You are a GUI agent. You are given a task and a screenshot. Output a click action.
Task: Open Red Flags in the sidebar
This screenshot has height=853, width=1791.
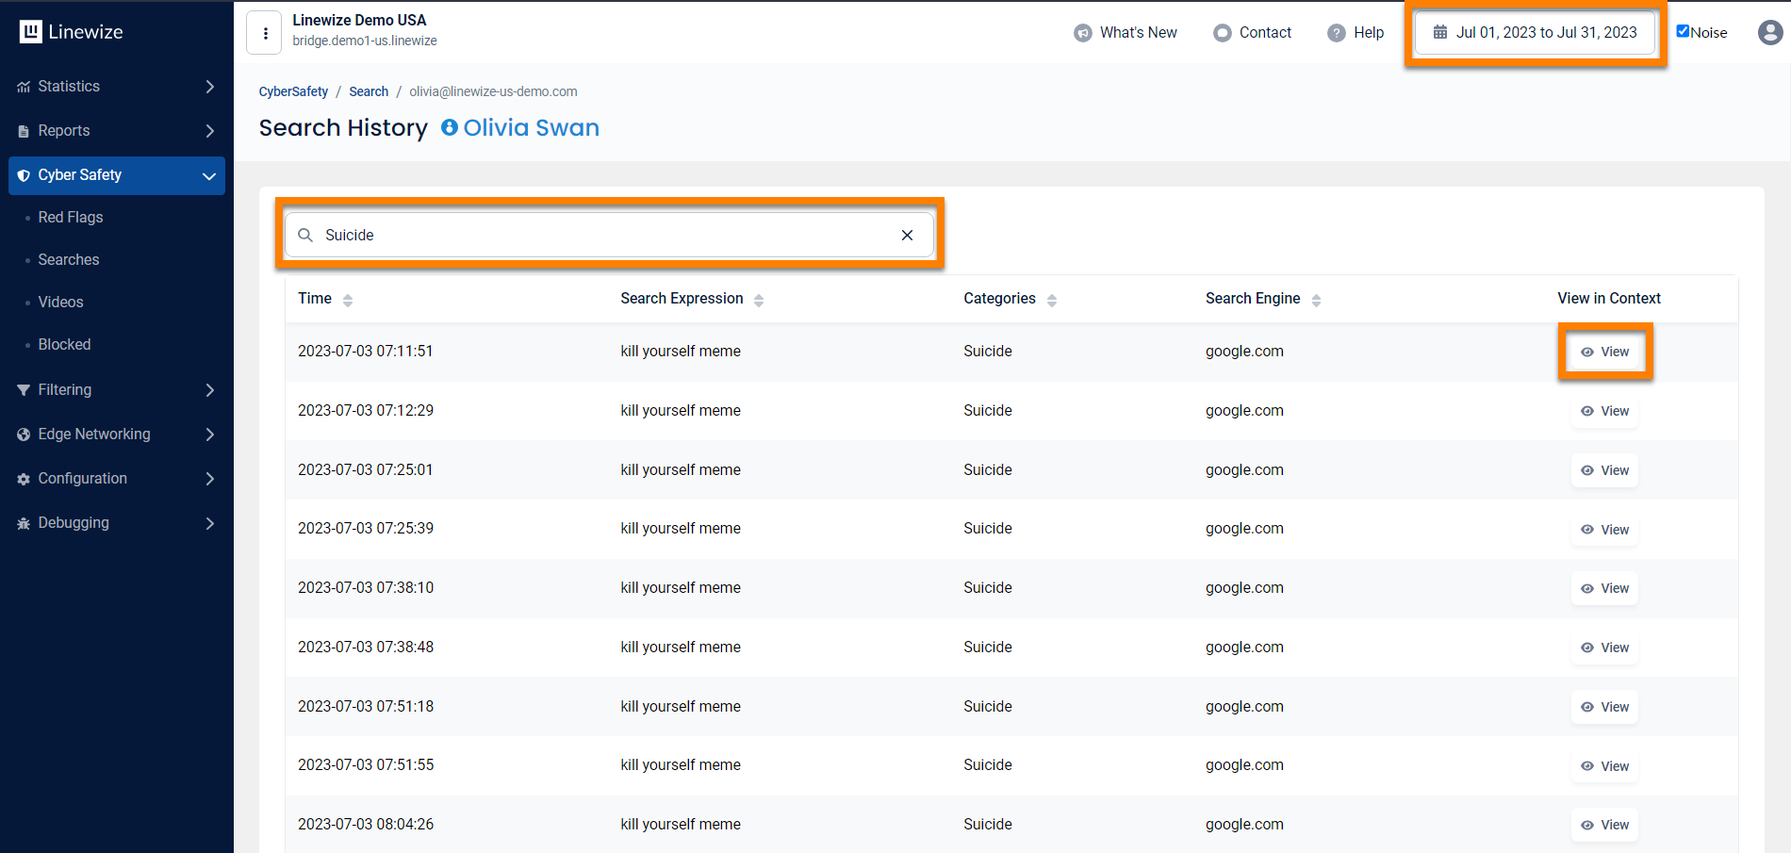click(71, 217)
